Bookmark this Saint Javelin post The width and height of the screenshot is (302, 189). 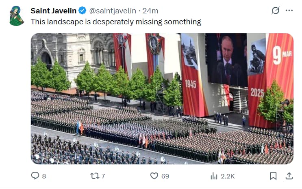pyautogui.click(x=273, y=176)
